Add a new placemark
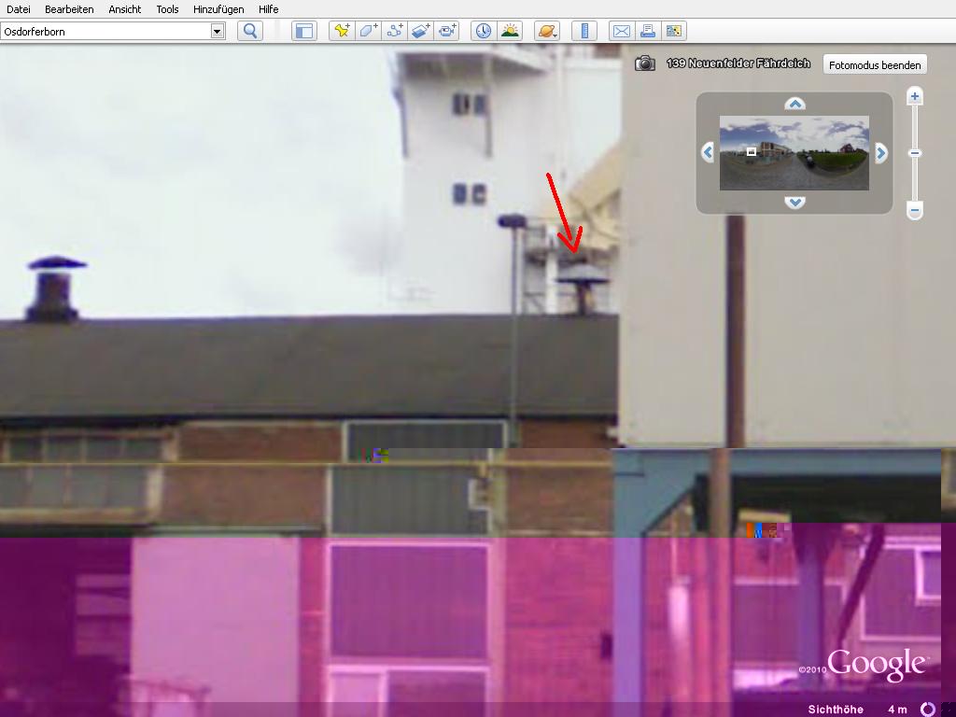Screen dimensions: 956x717 (342, 31)
